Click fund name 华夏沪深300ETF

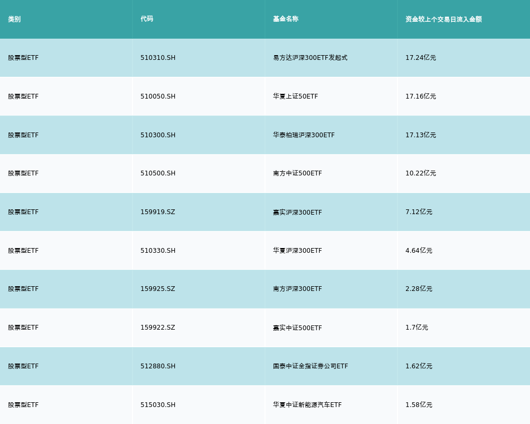coord(297,251)
